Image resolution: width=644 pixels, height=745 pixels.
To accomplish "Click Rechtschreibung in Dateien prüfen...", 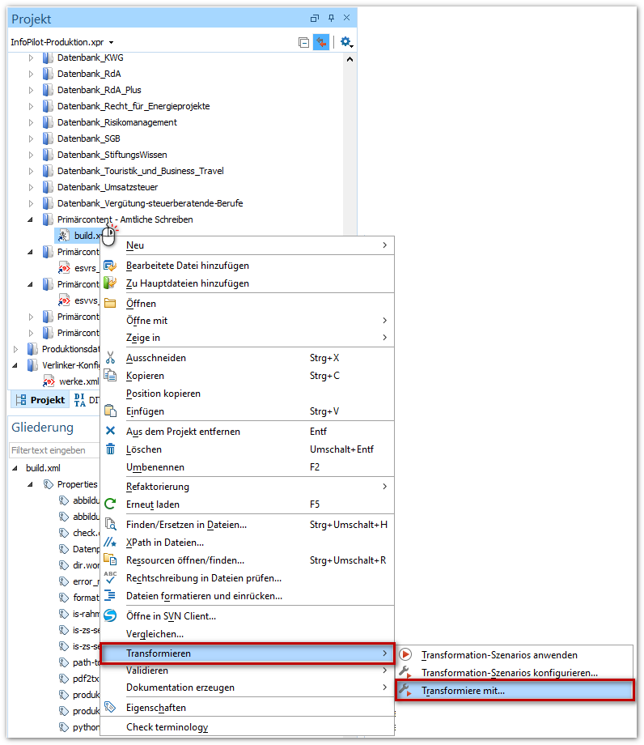I will (203, 578).
